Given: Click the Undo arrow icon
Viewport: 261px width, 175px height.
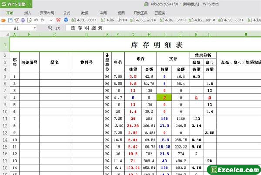Looking at the screenshot, I should pos(36,20).
